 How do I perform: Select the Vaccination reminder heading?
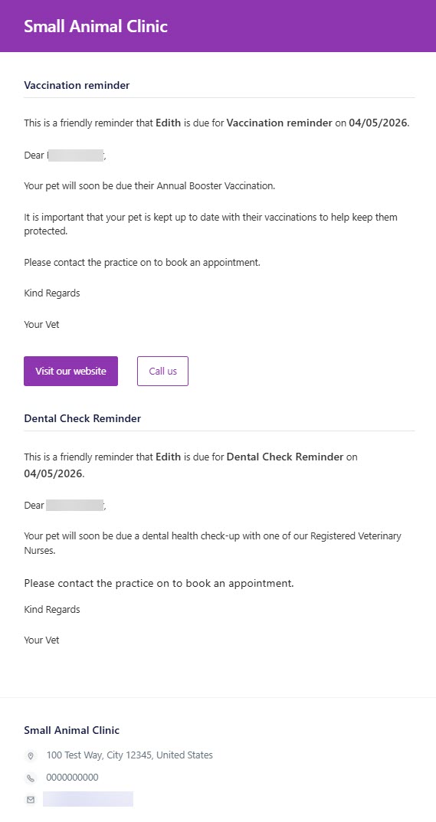tap(77, 85)
